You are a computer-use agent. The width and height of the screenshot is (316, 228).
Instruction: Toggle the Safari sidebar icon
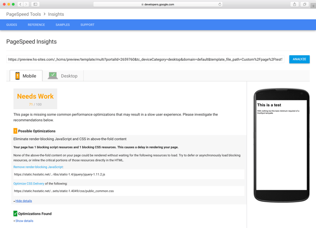click(35, 4)
